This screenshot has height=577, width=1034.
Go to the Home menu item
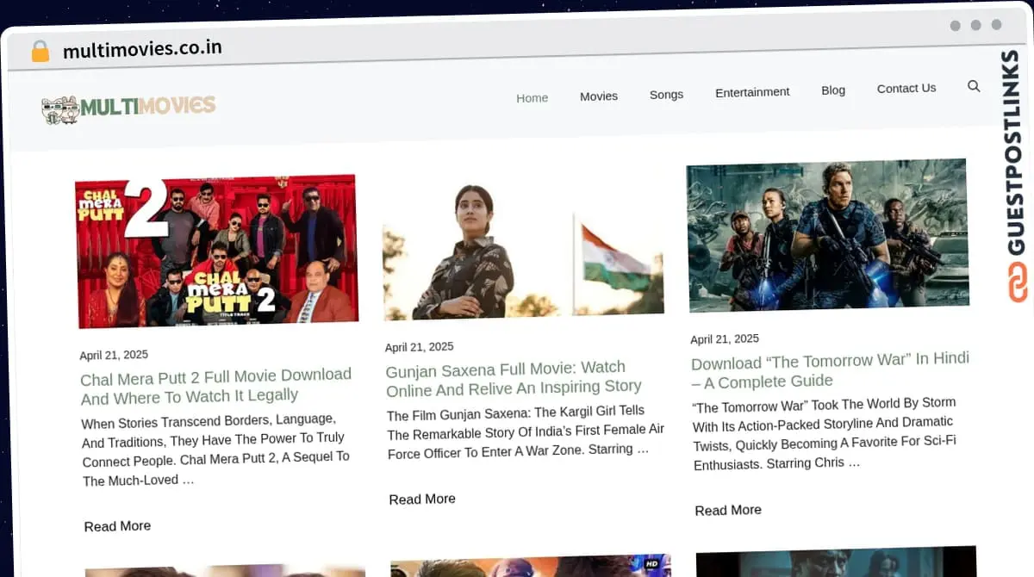point(532,97)
